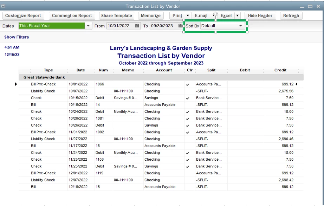Viewport: 324px width, 206px height.
Task: Open the From date calendar picker
Action: point(137,26)
